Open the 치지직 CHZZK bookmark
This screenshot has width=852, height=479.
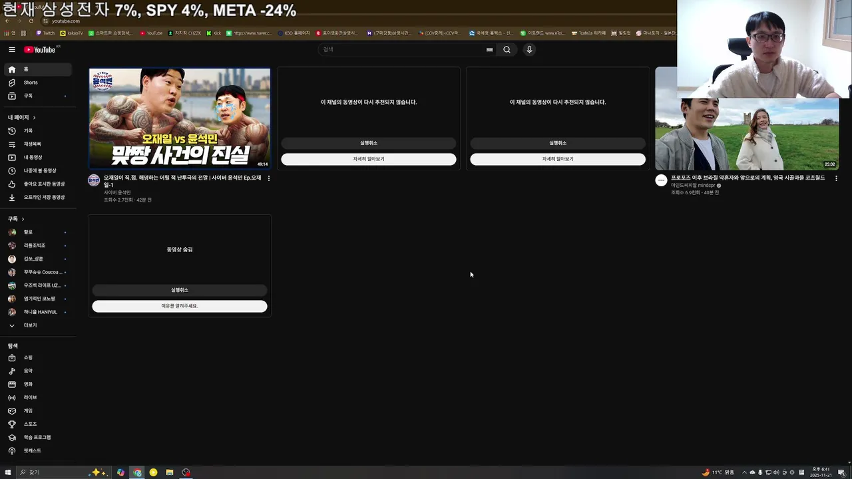pyautogui.click(x=184, y=33)
